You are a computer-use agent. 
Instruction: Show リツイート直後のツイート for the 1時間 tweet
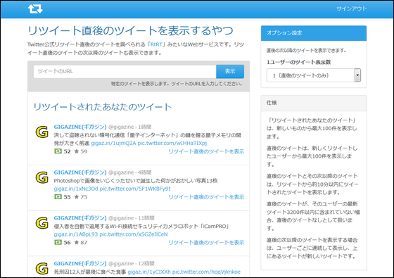[206, 151]
